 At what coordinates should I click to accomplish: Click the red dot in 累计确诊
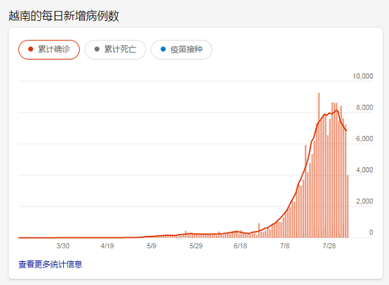click(x=31, y=49)
